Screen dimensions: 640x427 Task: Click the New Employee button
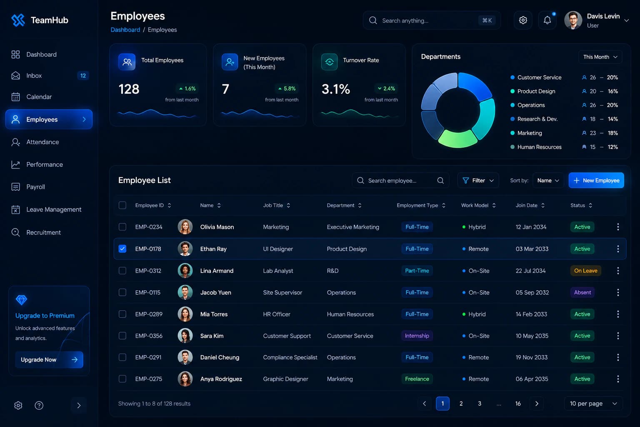tap(596, 181)
